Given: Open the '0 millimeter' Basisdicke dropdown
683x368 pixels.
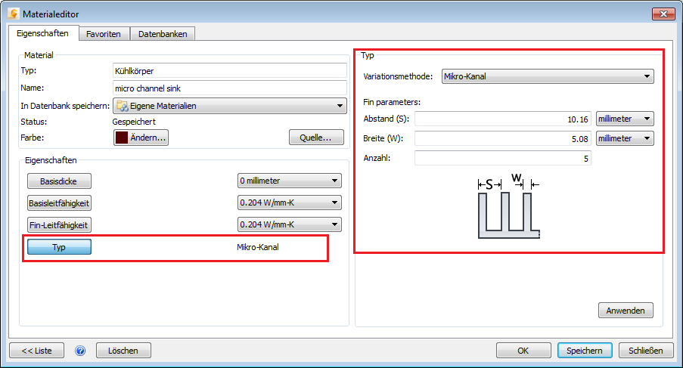Looking at the screenshot, I should 289,181.
